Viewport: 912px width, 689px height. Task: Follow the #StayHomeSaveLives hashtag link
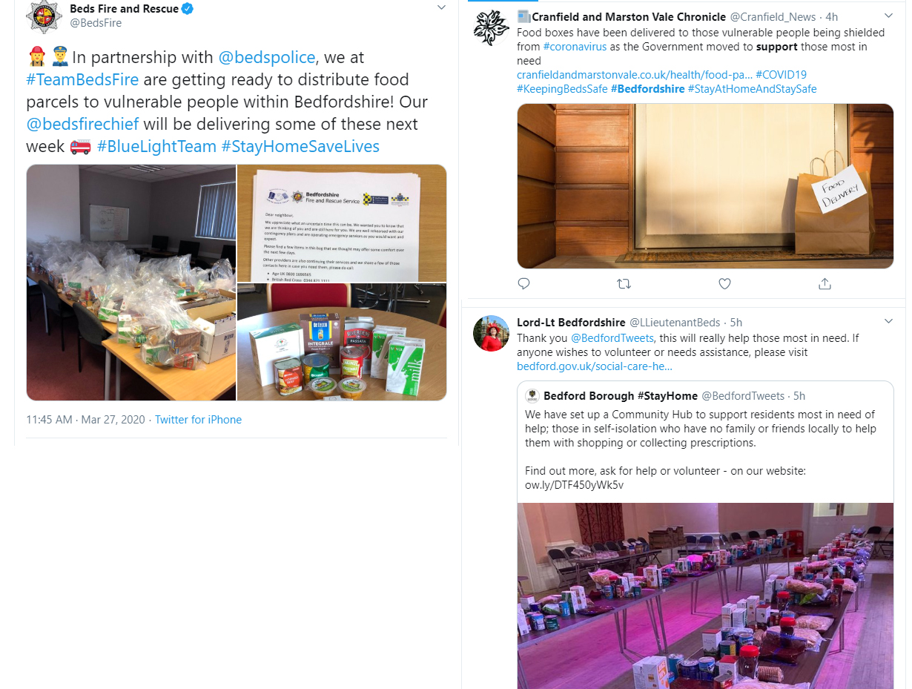click(x=300, y=146)
